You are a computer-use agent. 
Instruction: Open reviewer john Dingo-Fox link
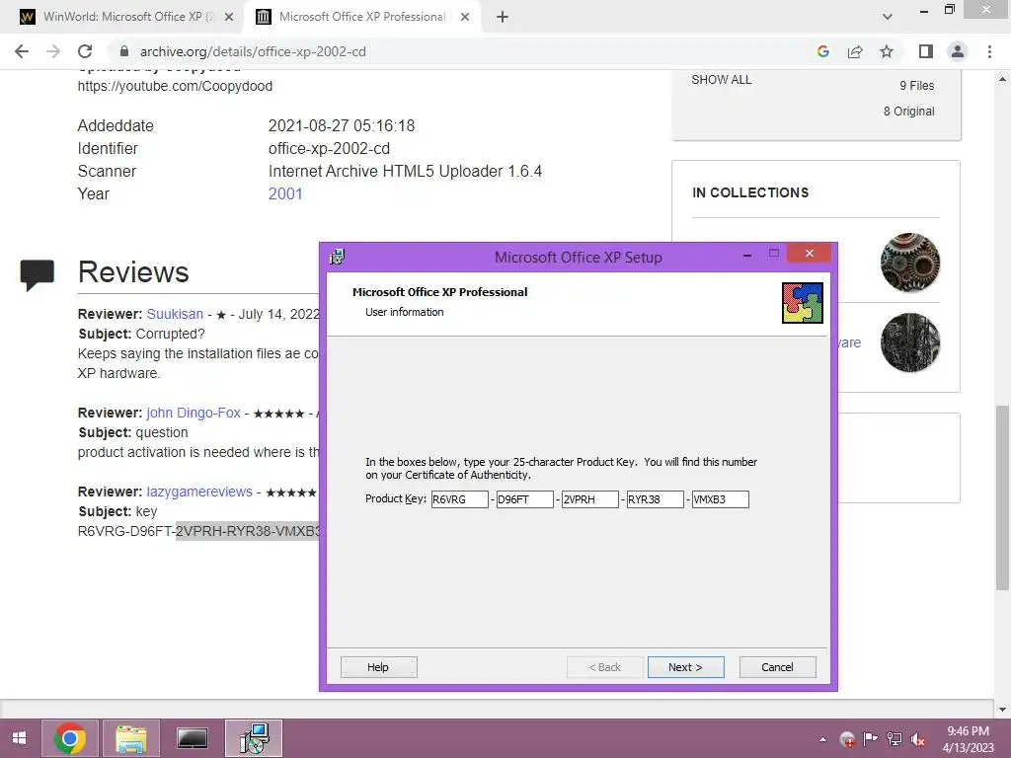tap(194, 413)
